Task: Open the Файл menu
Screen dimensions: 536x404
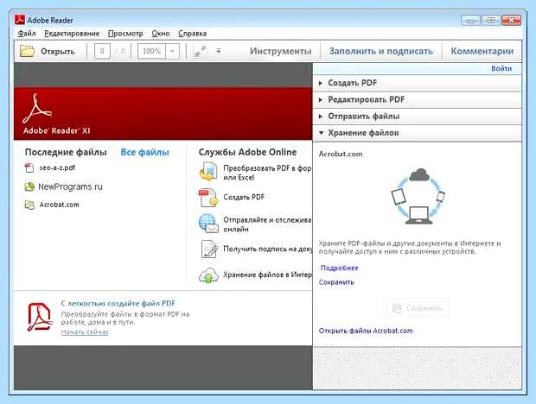Action: click(x=27, y=34)
